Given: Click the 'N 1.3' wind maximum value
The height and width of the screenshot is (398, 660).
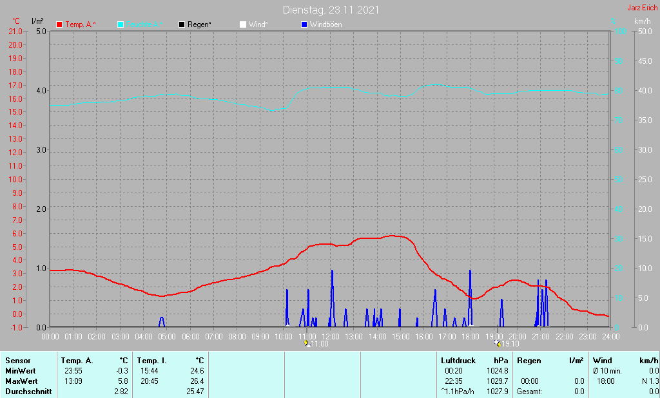Looking at the screenshot, I should pos(650,381).
